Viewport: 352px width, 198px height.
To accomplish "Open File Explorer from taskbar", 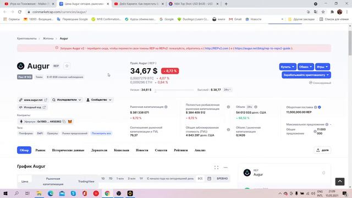I will [39, 194].
